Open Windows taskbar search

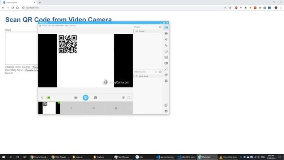point(11,157)
